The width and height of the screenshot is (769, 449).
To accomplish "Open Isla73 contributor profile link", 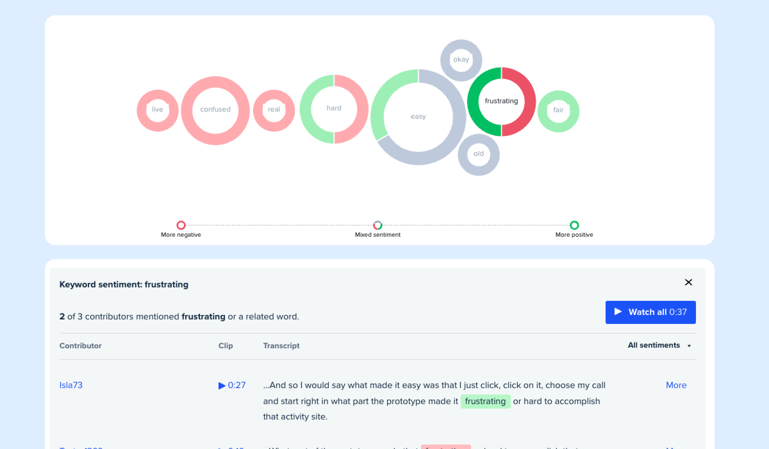I will tap(71, 385).
